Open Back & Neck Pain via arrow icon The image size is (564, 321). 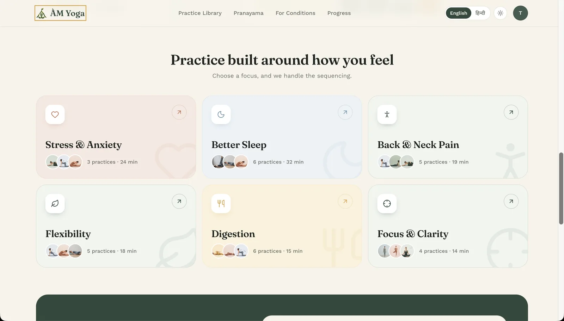(511, 112)
